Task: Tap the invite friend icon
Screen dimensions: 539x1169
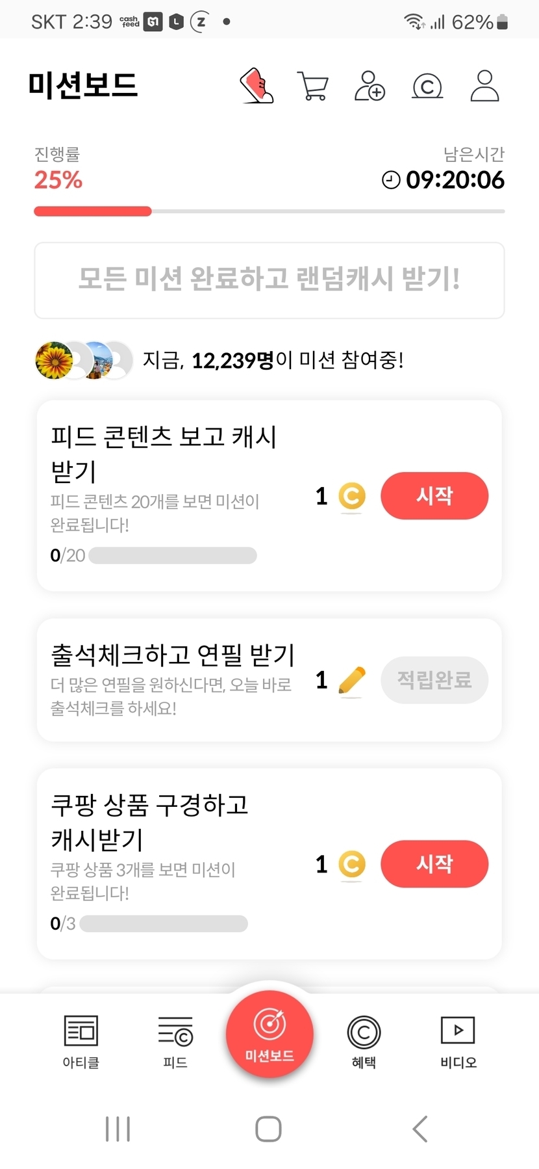Action: tap(370, 86)
